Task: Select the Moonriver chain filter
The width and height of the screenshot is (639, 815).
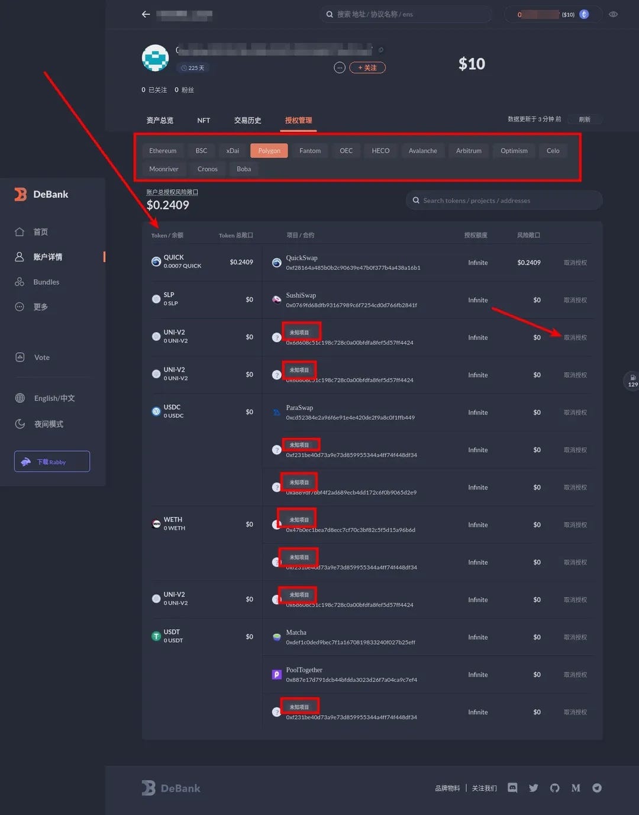Action: pyautogui.click(x=164, y=169)
